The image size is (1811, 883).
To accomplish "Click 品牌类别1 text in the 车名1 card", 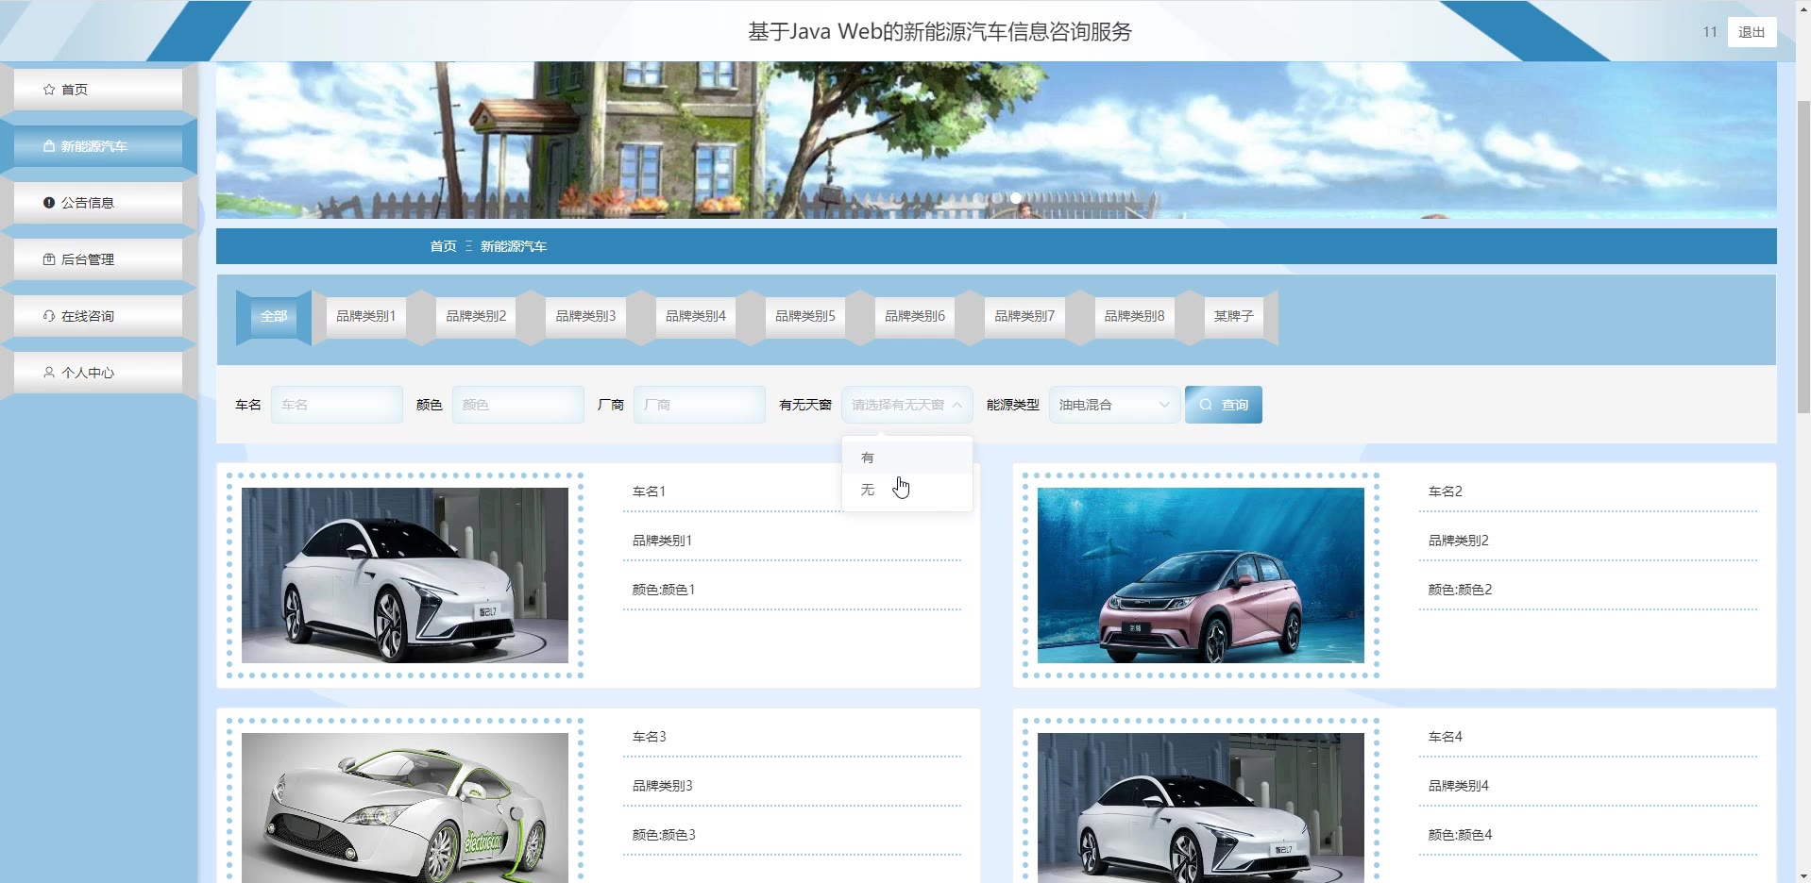I will 662,541.
